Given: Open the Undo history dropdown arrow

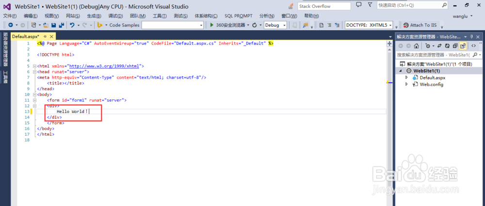Looking at the screenshot, I should click(79, 25).
